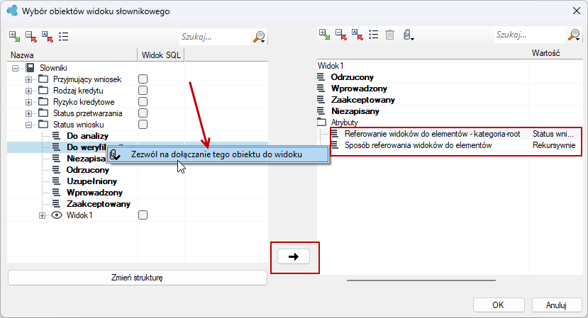Click the list icon beside right-panel Odrzucony
The image size is (588, 318).
tap(321, 76)
